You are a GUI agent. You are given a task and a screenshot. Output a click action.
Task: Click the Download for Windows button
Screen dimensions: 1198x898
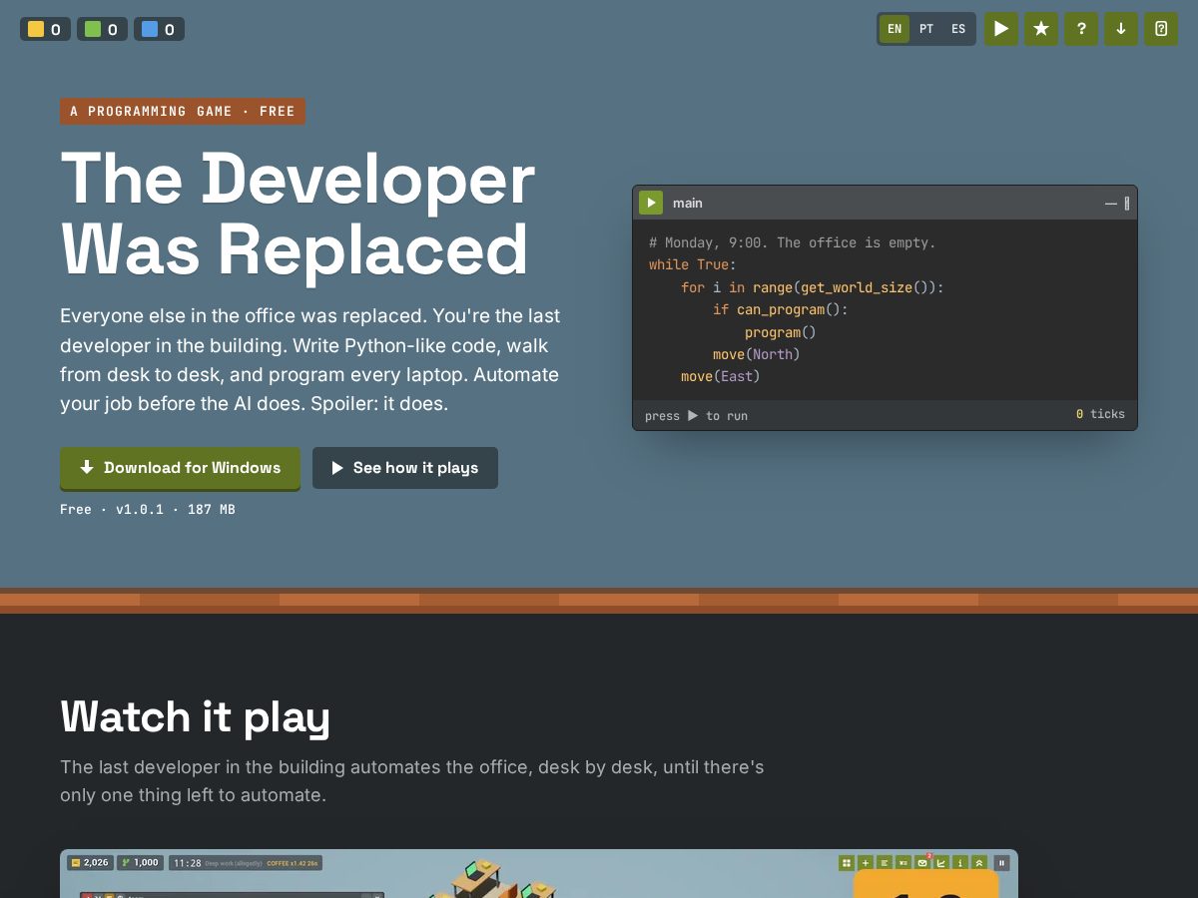(180, 468)
